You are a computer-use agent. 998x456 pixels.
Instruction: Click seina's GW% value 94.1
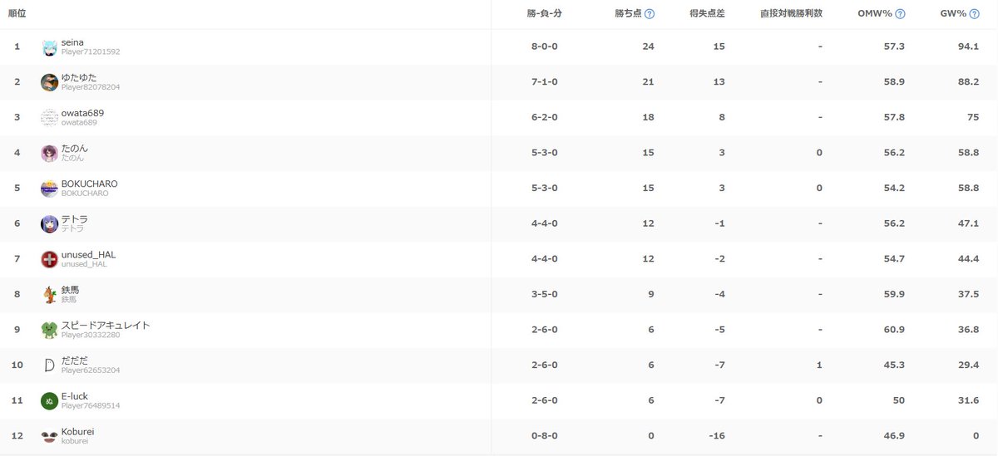(968, 47)
